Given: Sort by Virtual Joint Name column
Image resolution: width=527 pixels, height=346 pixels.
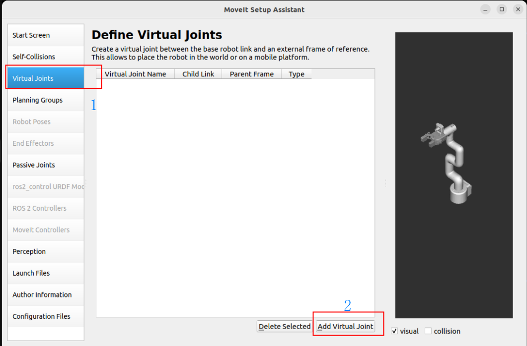Looking at the screenshot, I should point(136,74).
